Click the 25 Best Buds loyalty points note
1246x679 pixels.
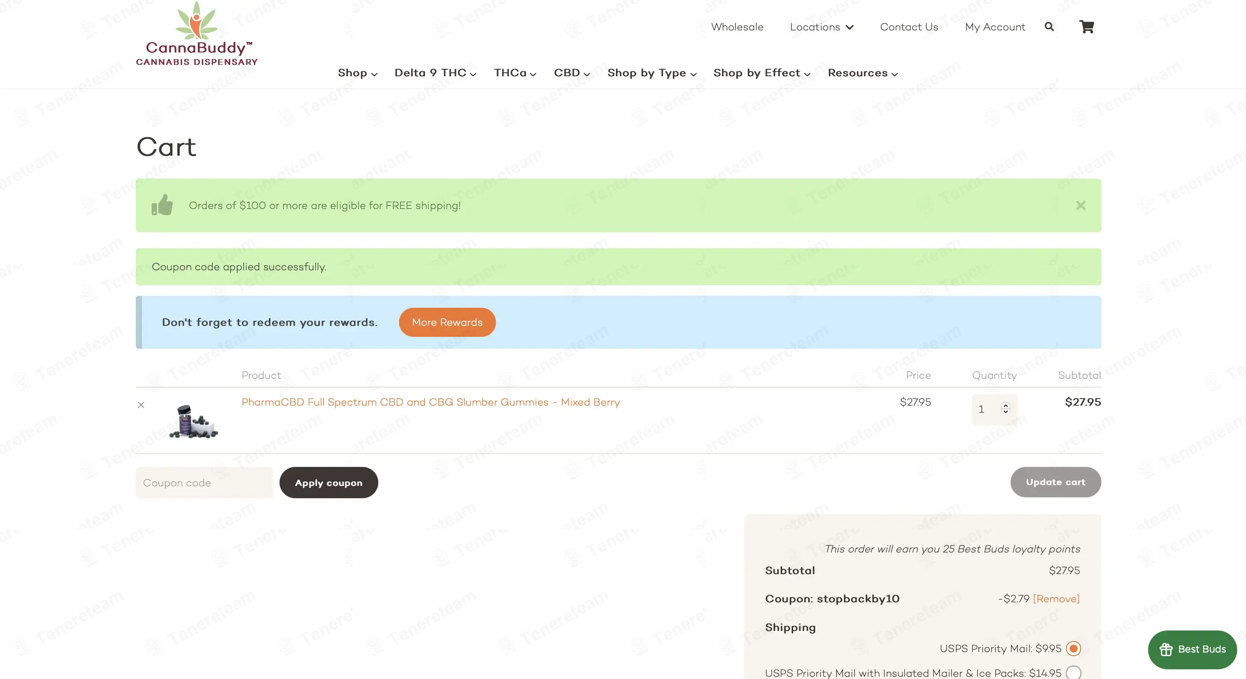pyautogui.click(x=952, y=549)
